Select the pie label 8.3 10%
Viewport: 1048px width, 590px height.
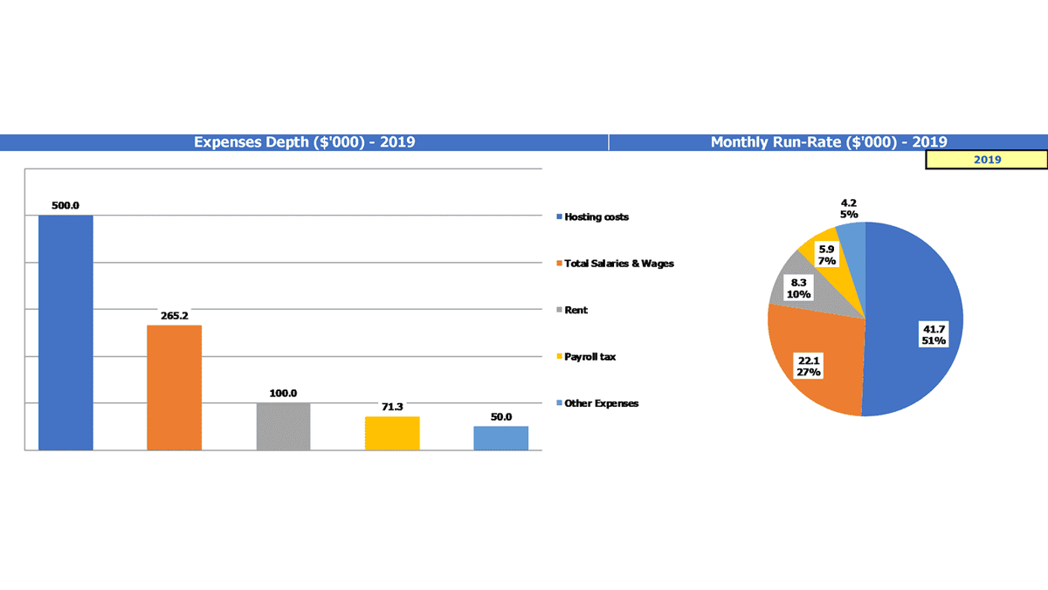798,289
